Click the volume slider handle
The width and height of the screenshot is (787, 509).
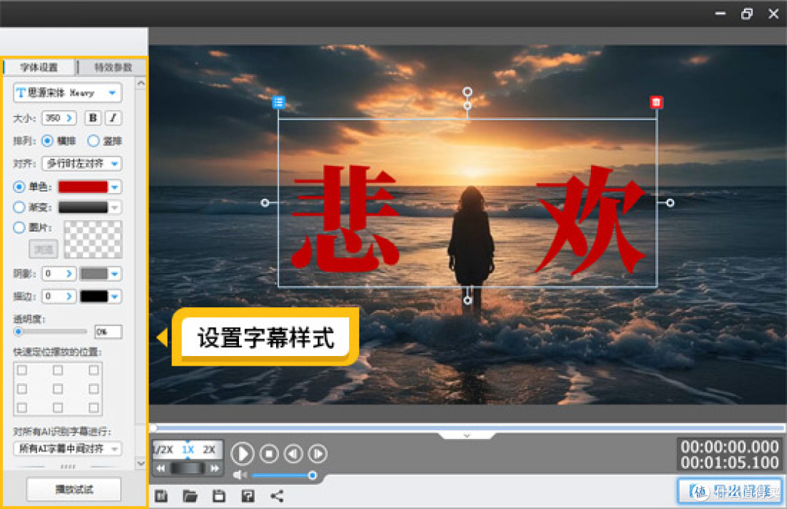pos(312,475)
